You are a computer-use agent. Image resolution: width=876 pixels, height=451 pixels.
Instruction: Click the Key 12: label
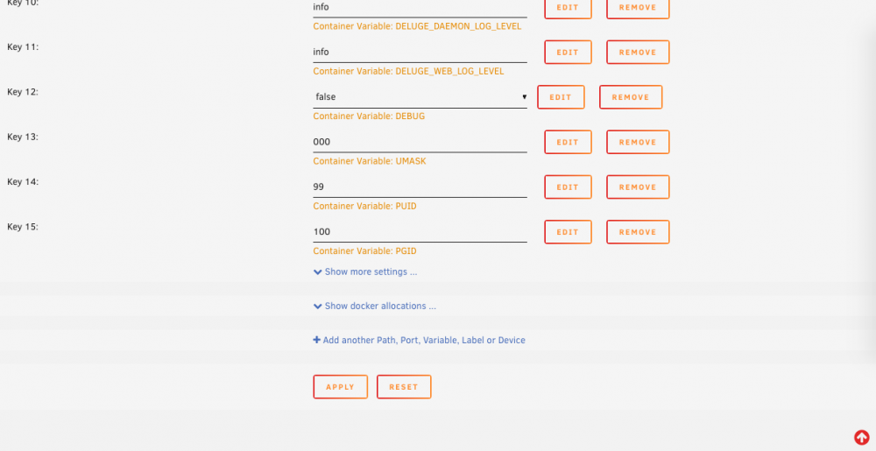pos(23,92)
